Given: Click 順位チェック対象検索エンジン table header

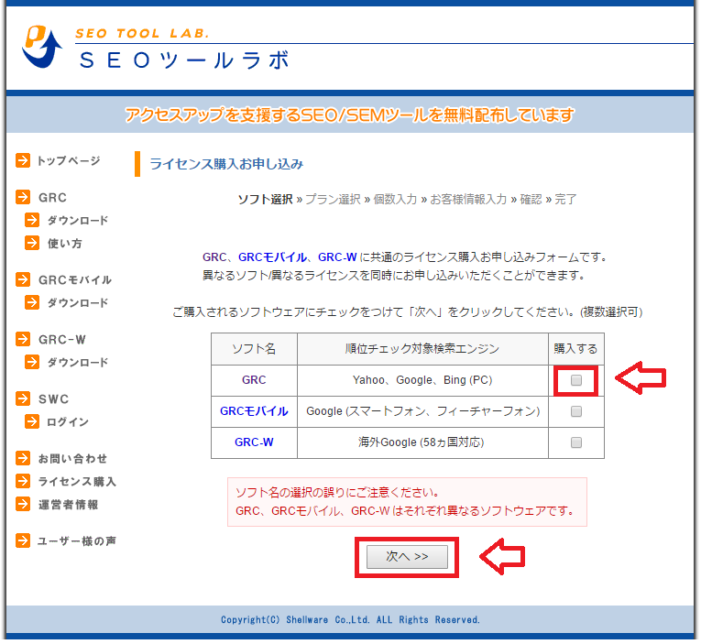Looking at the screenshot, I should pos(422,349).
